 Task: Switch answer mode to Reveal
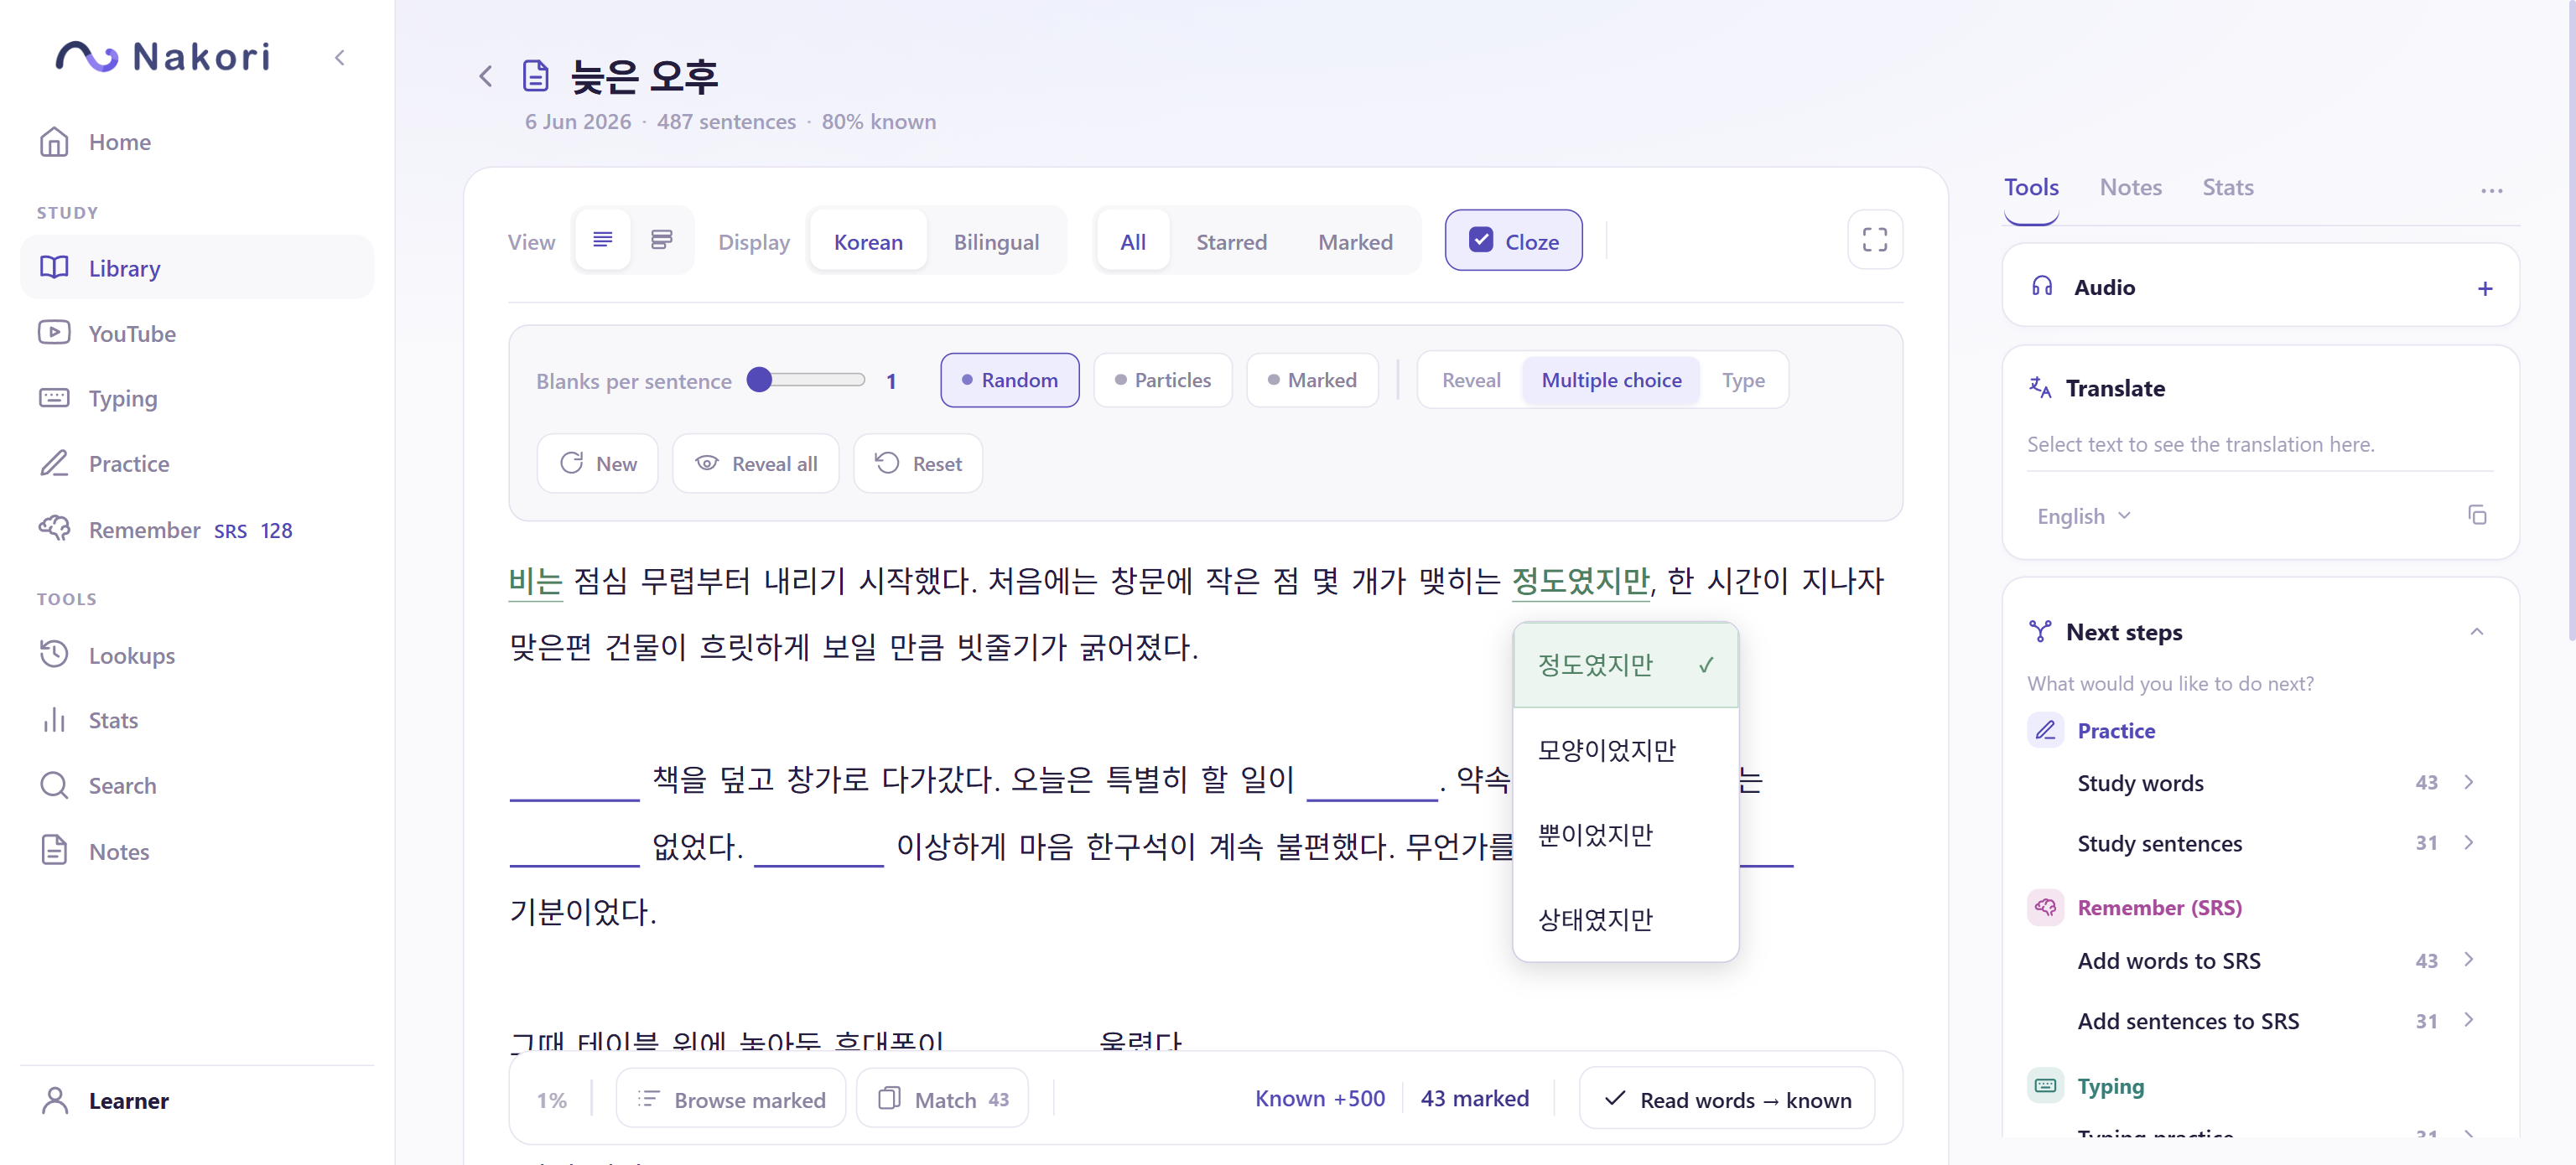click(x=1470, y=380)
